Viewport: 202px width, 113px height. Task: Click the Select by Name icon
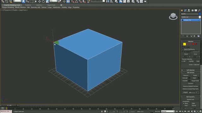27,1
